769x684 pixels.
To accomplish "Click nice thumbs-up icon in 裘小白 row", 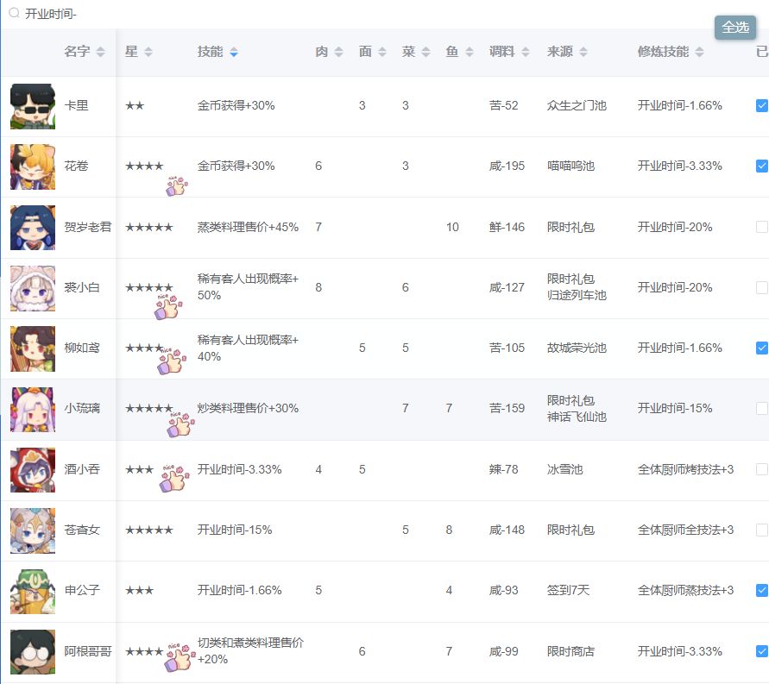I will [168, 307].
